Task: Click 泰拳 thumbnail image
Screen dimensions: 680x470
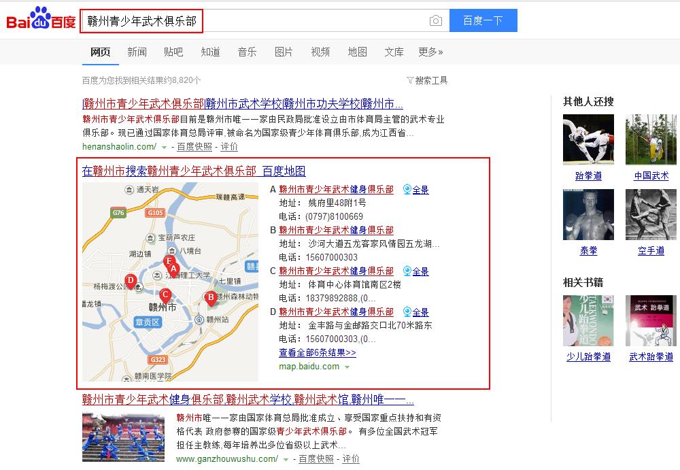Action: click(x=588, y=215)
